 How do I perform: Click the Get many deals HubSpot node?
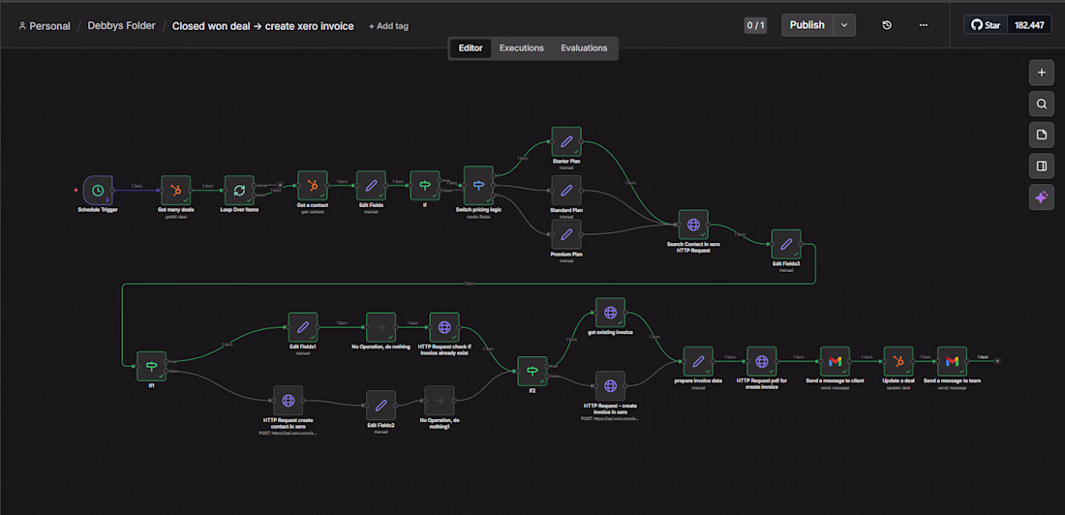tap(176, 191)
